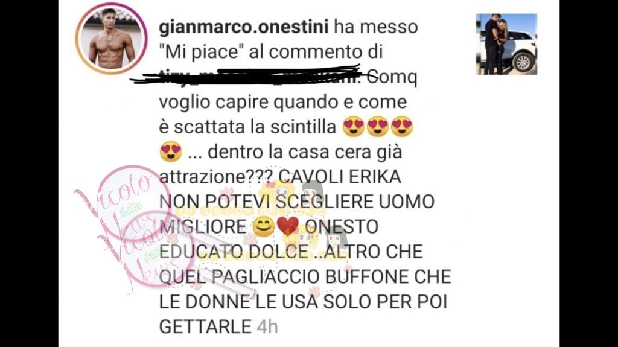The height and width of the screenshot is (347, 618).
Task: Click the first heart-eyes emoji after scintilla
Action: click(354, 127)
